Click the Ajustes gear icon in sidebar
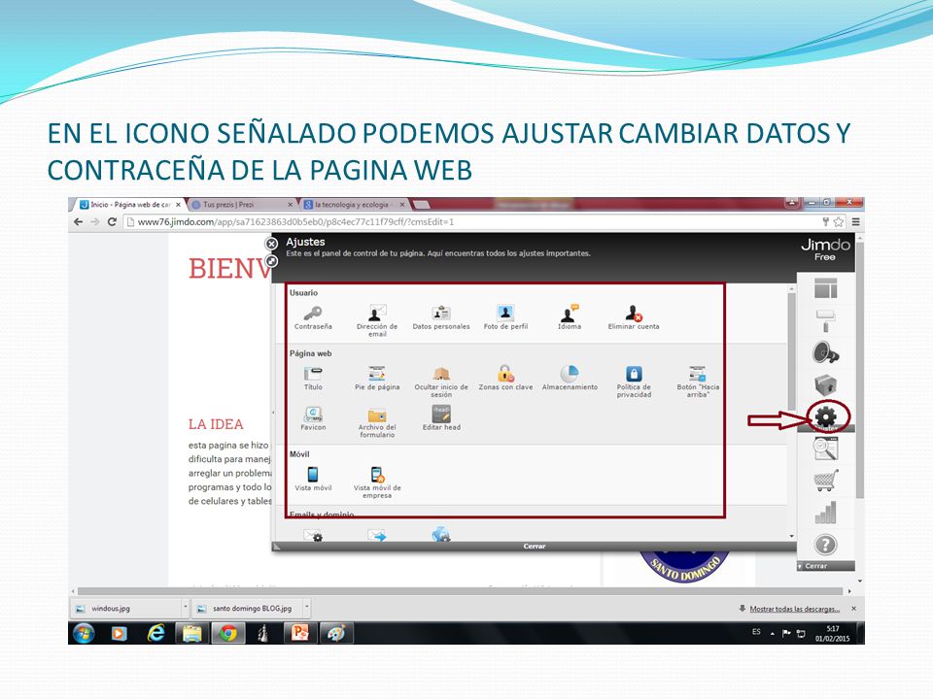Viewport: 933px width, 699px height. tap(826, 417)
